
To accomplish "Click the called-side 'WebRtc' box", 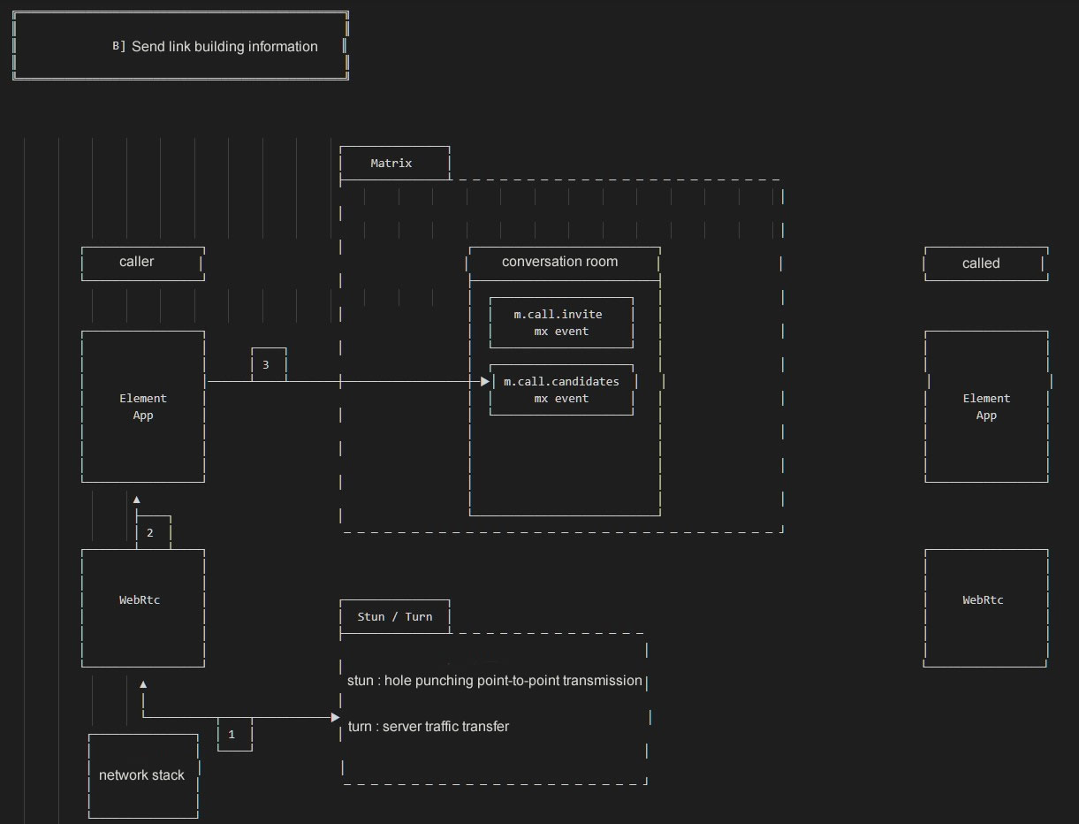I will (x=986, y=607).
